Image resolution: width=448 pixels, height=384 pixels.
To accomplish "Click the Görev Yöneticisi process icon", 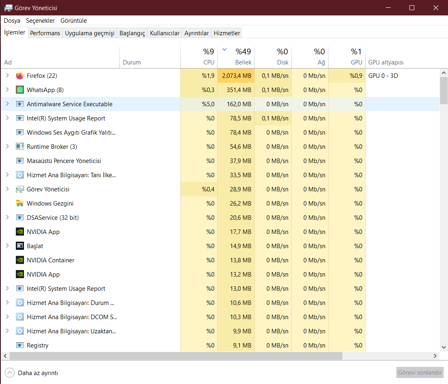I will 20,189.
